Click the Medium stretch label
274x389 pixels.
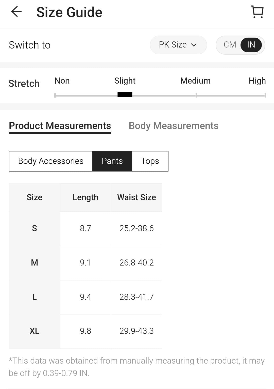click(195, 81)
